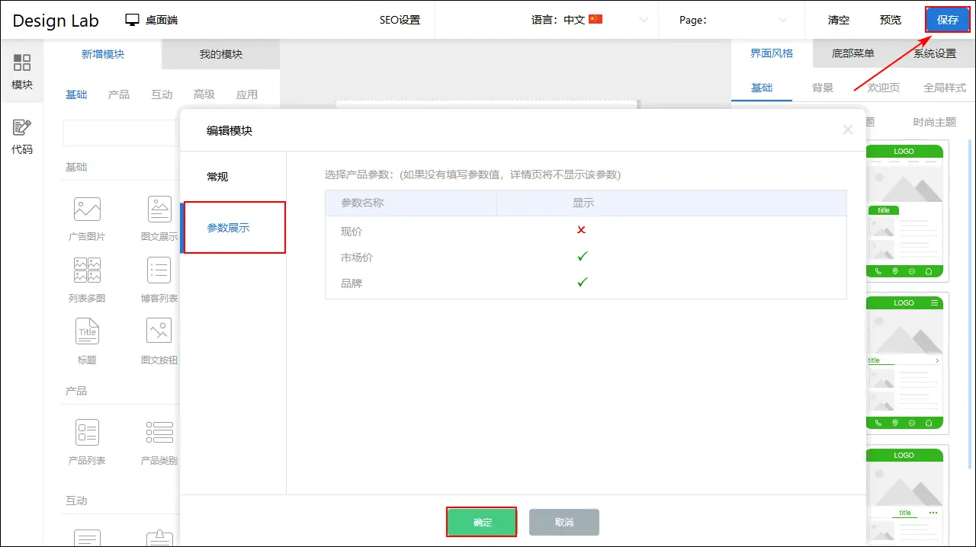This screenshot has width=976, height=547.
Task: Click the 取消 cancel button
Action: [x=564, y=522]
